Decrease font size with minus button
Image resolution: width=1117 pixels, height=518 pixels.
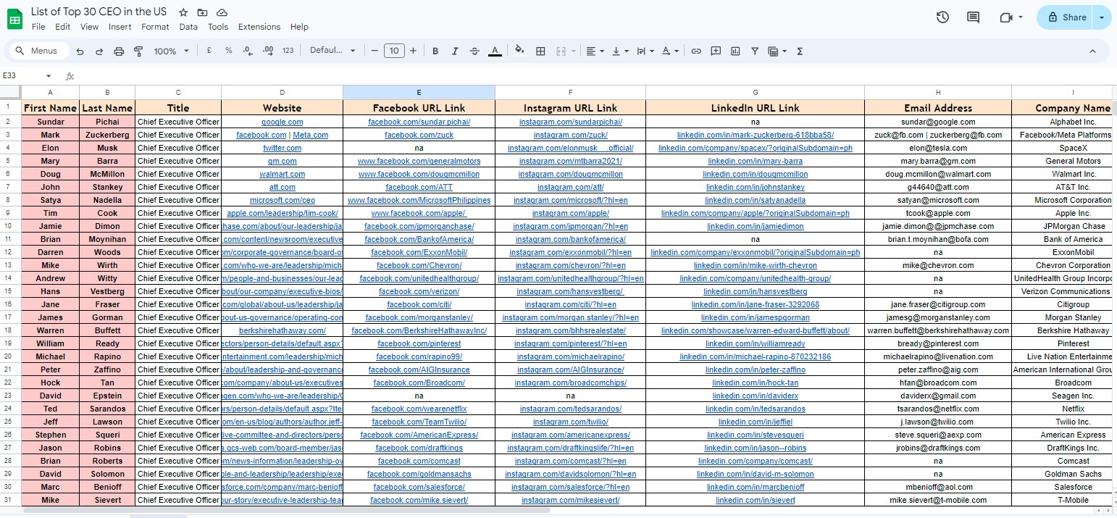point(375,51)
